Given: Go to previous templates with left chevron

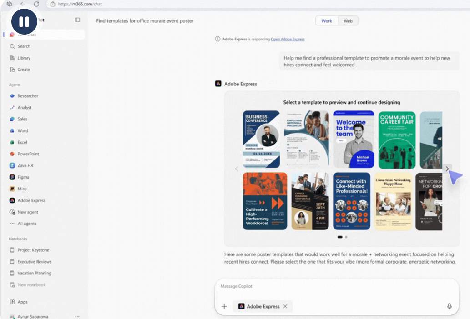Looking at the screenshot, I should coord(237,169).
